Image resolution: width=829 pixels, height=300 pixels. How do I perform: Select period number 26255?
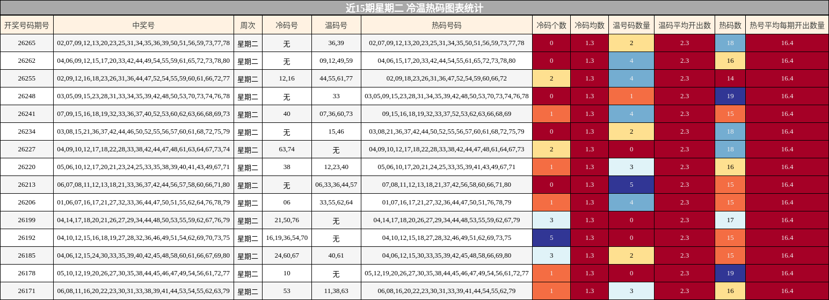[x=27, y=78]
